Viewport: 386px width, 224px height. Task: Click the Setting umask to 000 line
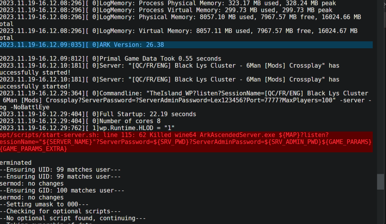pos(44,205)
